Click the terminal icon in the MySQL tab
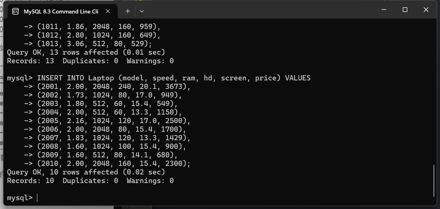 [x=15, y=11]
